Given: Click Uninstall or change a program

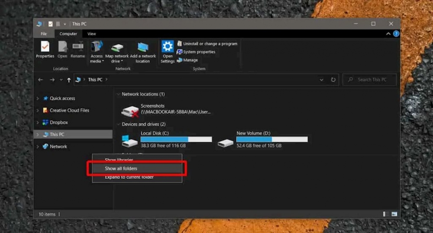Looking at the screenshot, I should click(210, 44).
